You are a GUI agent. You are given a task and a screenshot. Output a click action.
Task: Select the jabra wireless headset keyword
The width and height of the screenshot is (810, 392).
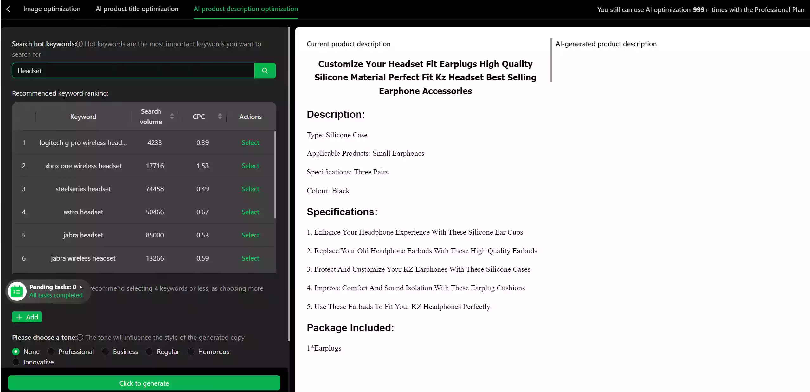[x=250, y=258]
